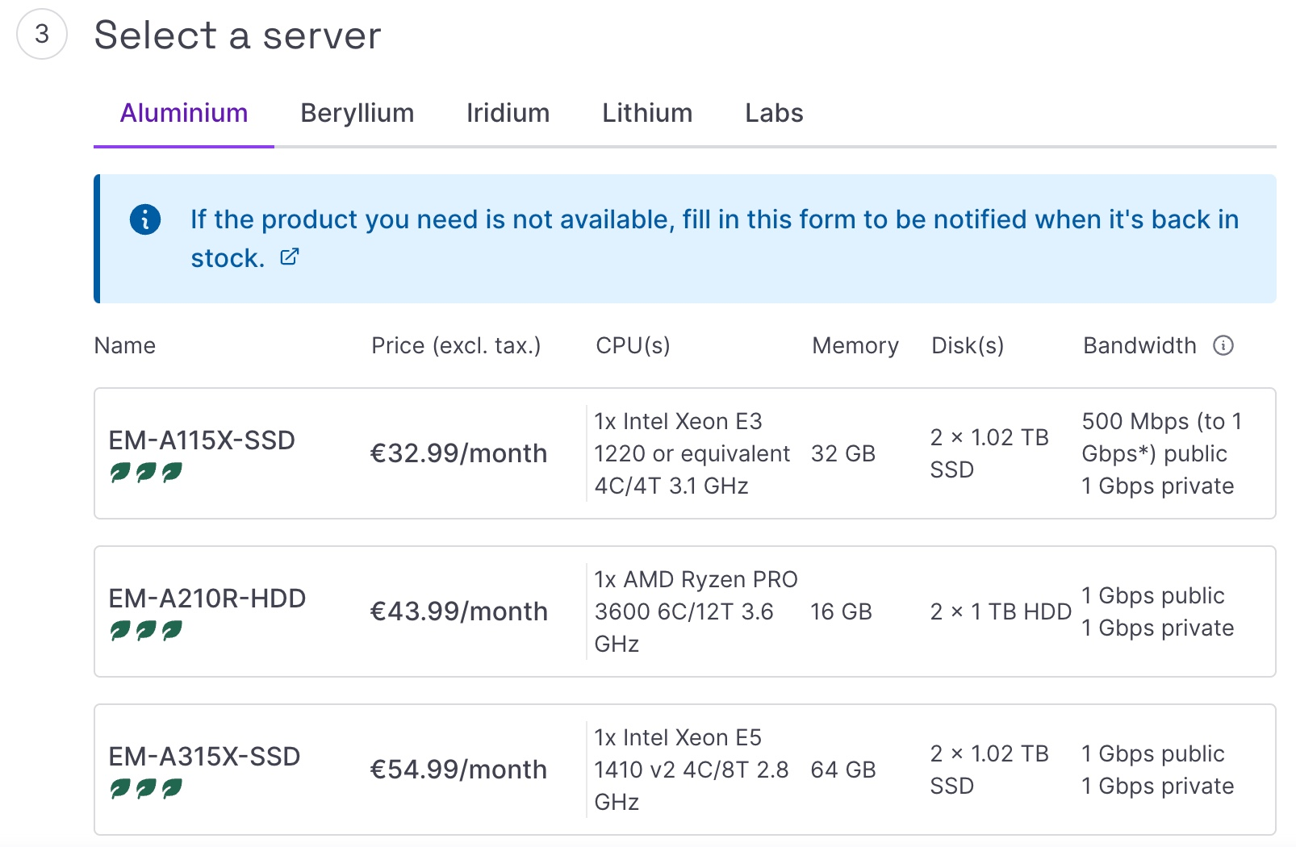
Task: Click the info icon next to Bandwidth header
Action: [1225, 345]
